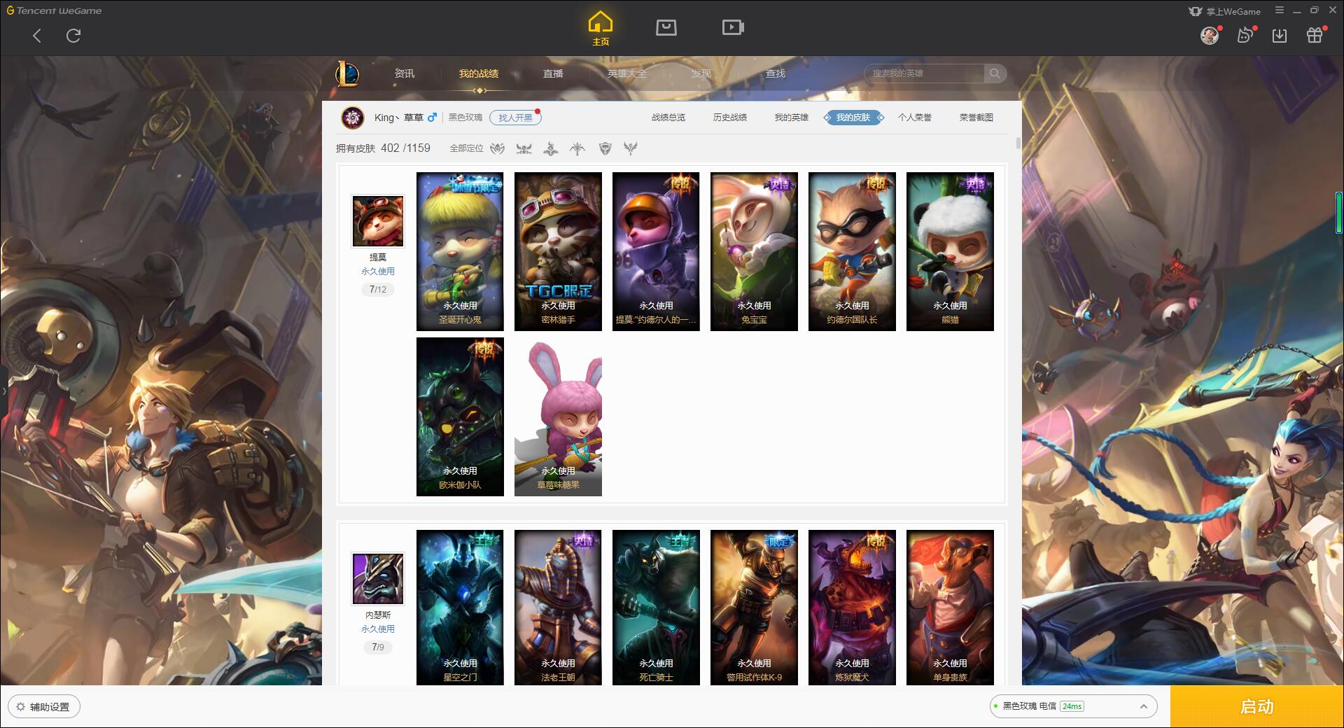Filter by third role icon in the row
1344x728 pixels.
click(551, 148)
